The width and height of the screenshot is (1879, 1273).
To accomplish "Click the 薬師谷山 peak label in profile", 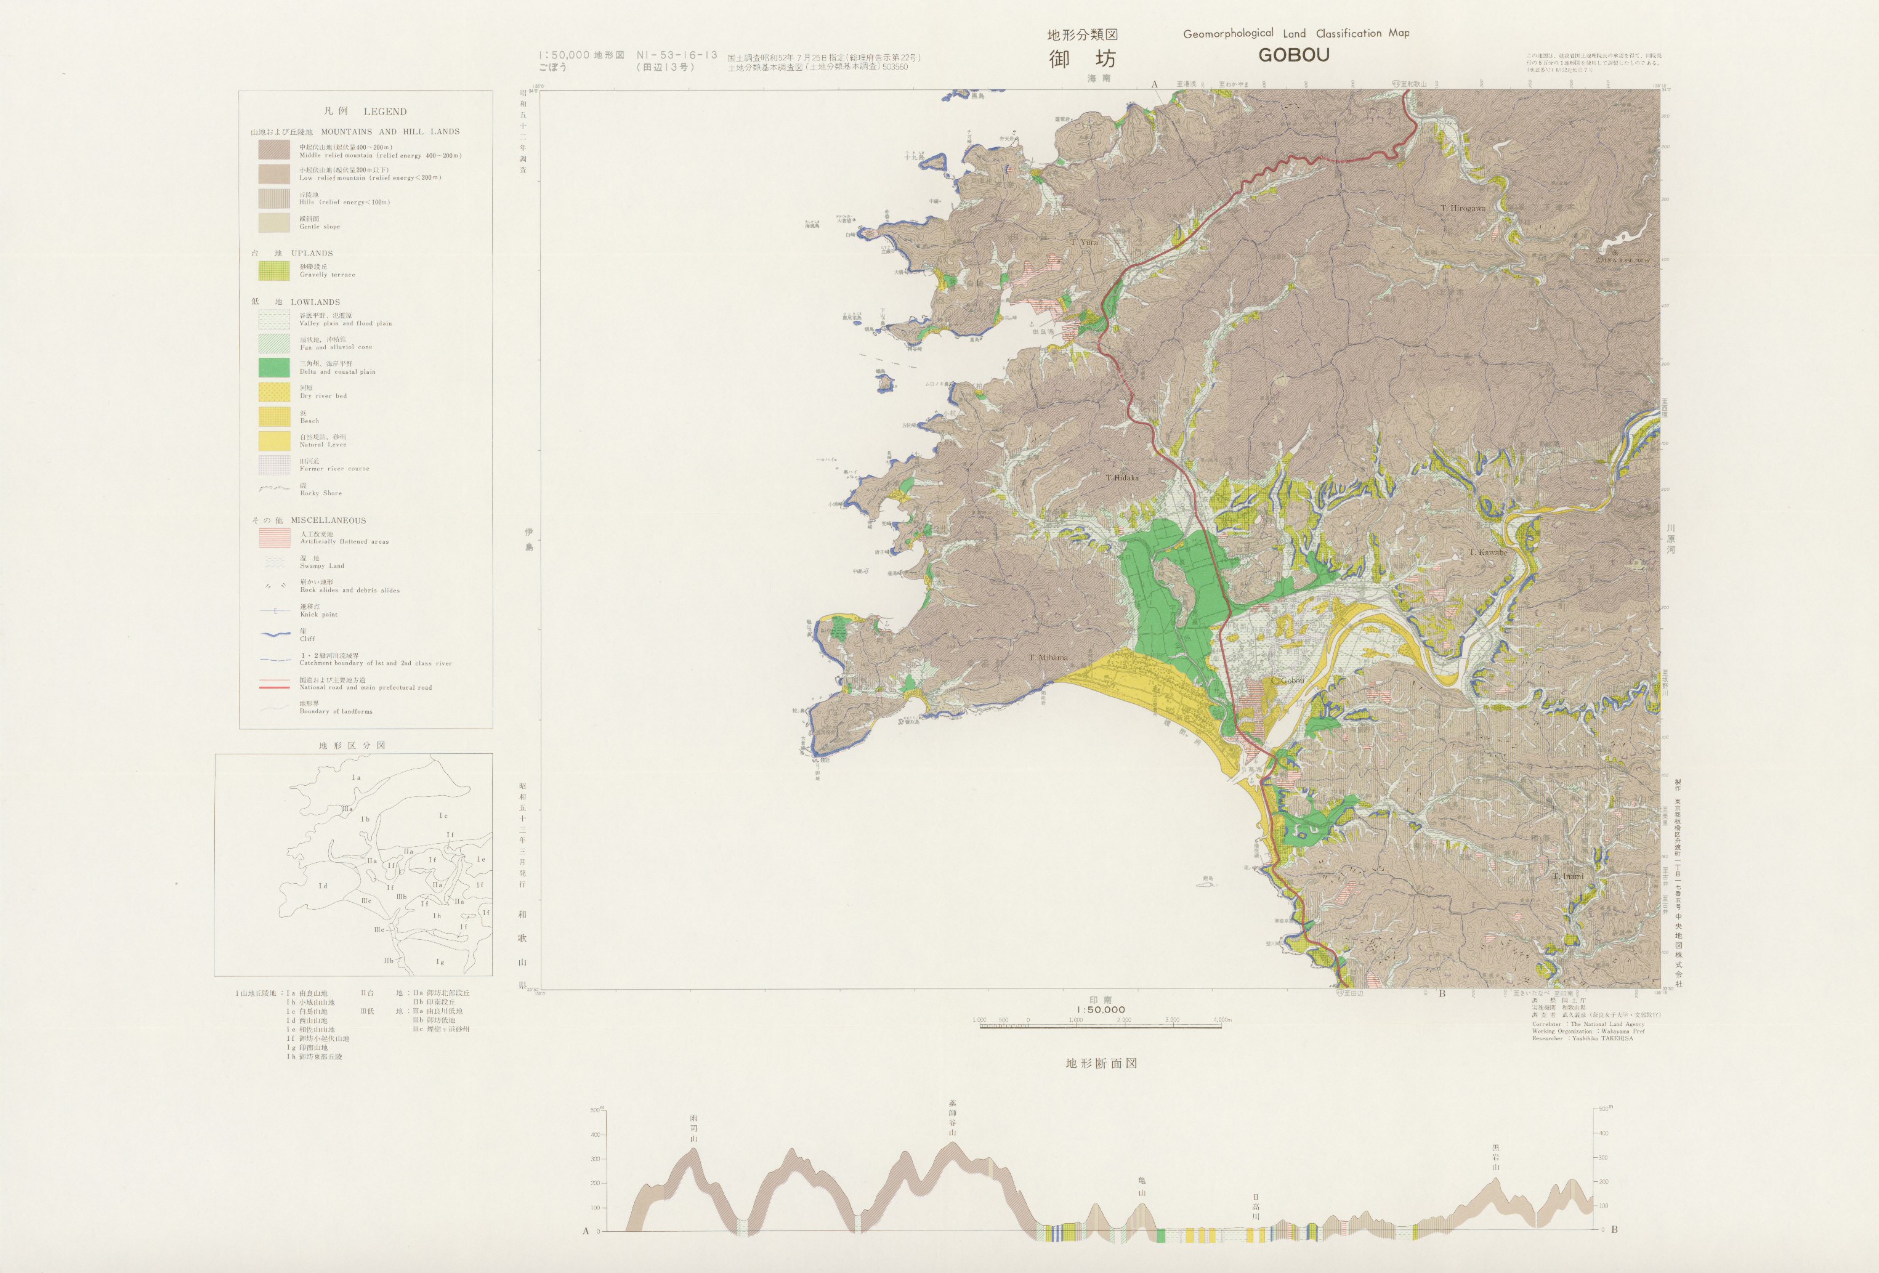I will click(x=953, y=1118).
